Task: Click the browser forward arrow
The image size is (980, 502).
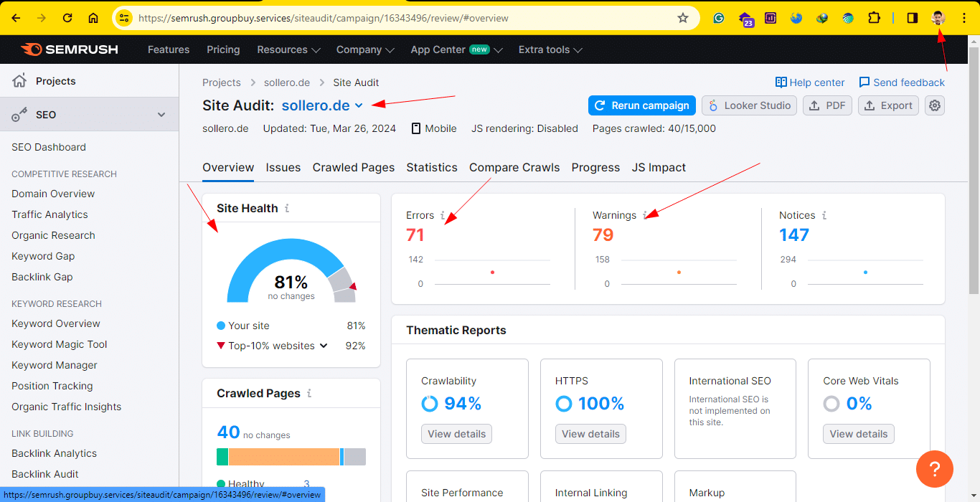Action: pyautogui.click(x=42, y=18)
